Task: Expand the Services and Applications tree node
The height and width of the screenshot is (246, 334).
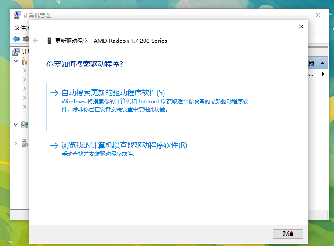Action: click(16, 143)
